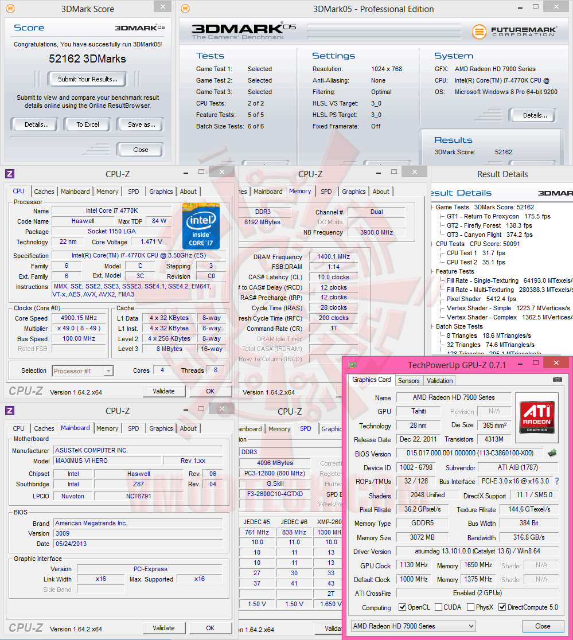
Task: Switch to GPU-Z Validation tab
Action: click(439, 380)
